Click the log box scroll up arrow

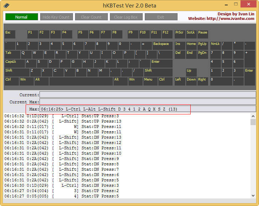coord(253,116)
